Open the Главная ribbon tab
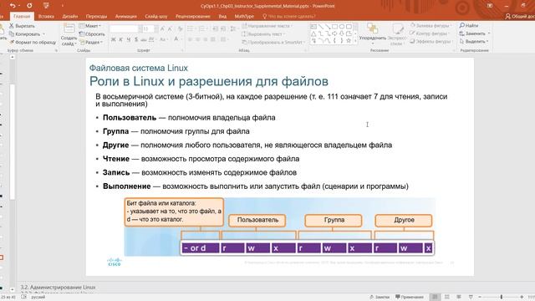The image size is (535, 301). click(22, 16)
